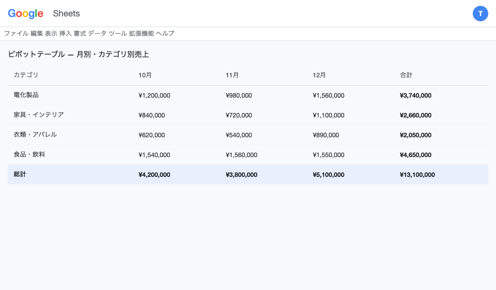Open the ヘルプ menu
496x290 pixels.
165,33
